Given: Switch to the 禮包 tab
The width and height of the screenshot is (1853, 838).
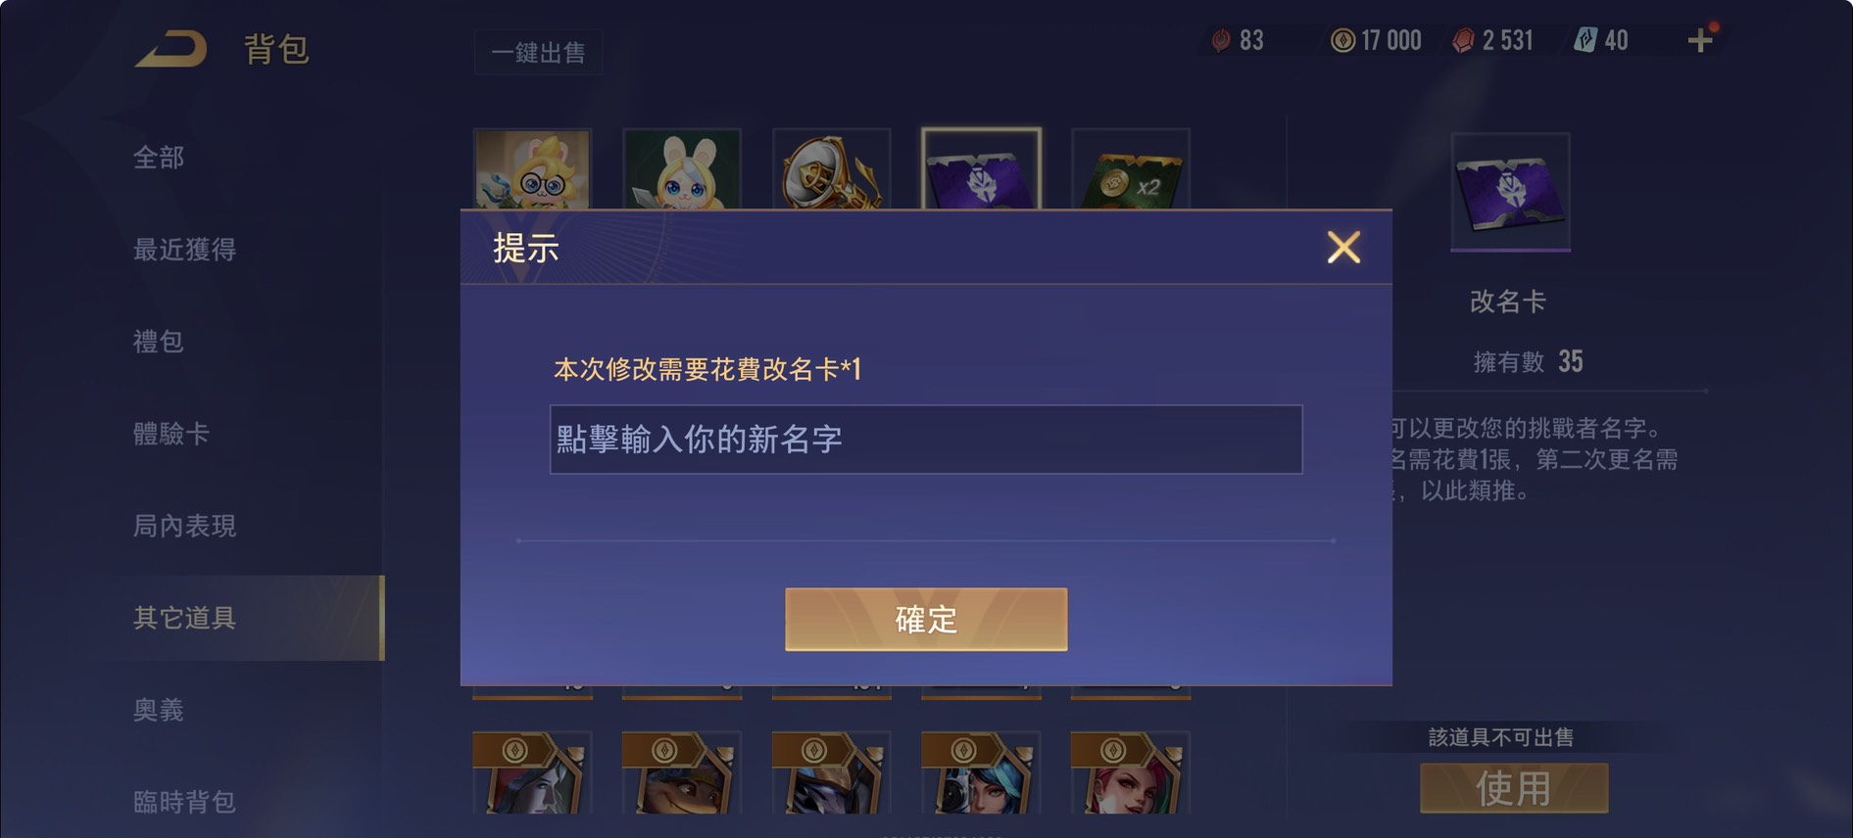Looking at the screenshot, I should (x=159, y=342).
